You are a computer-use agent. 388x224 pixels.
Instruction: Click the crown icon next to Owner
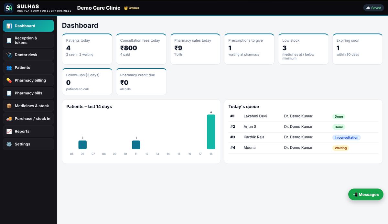[126, 8]
